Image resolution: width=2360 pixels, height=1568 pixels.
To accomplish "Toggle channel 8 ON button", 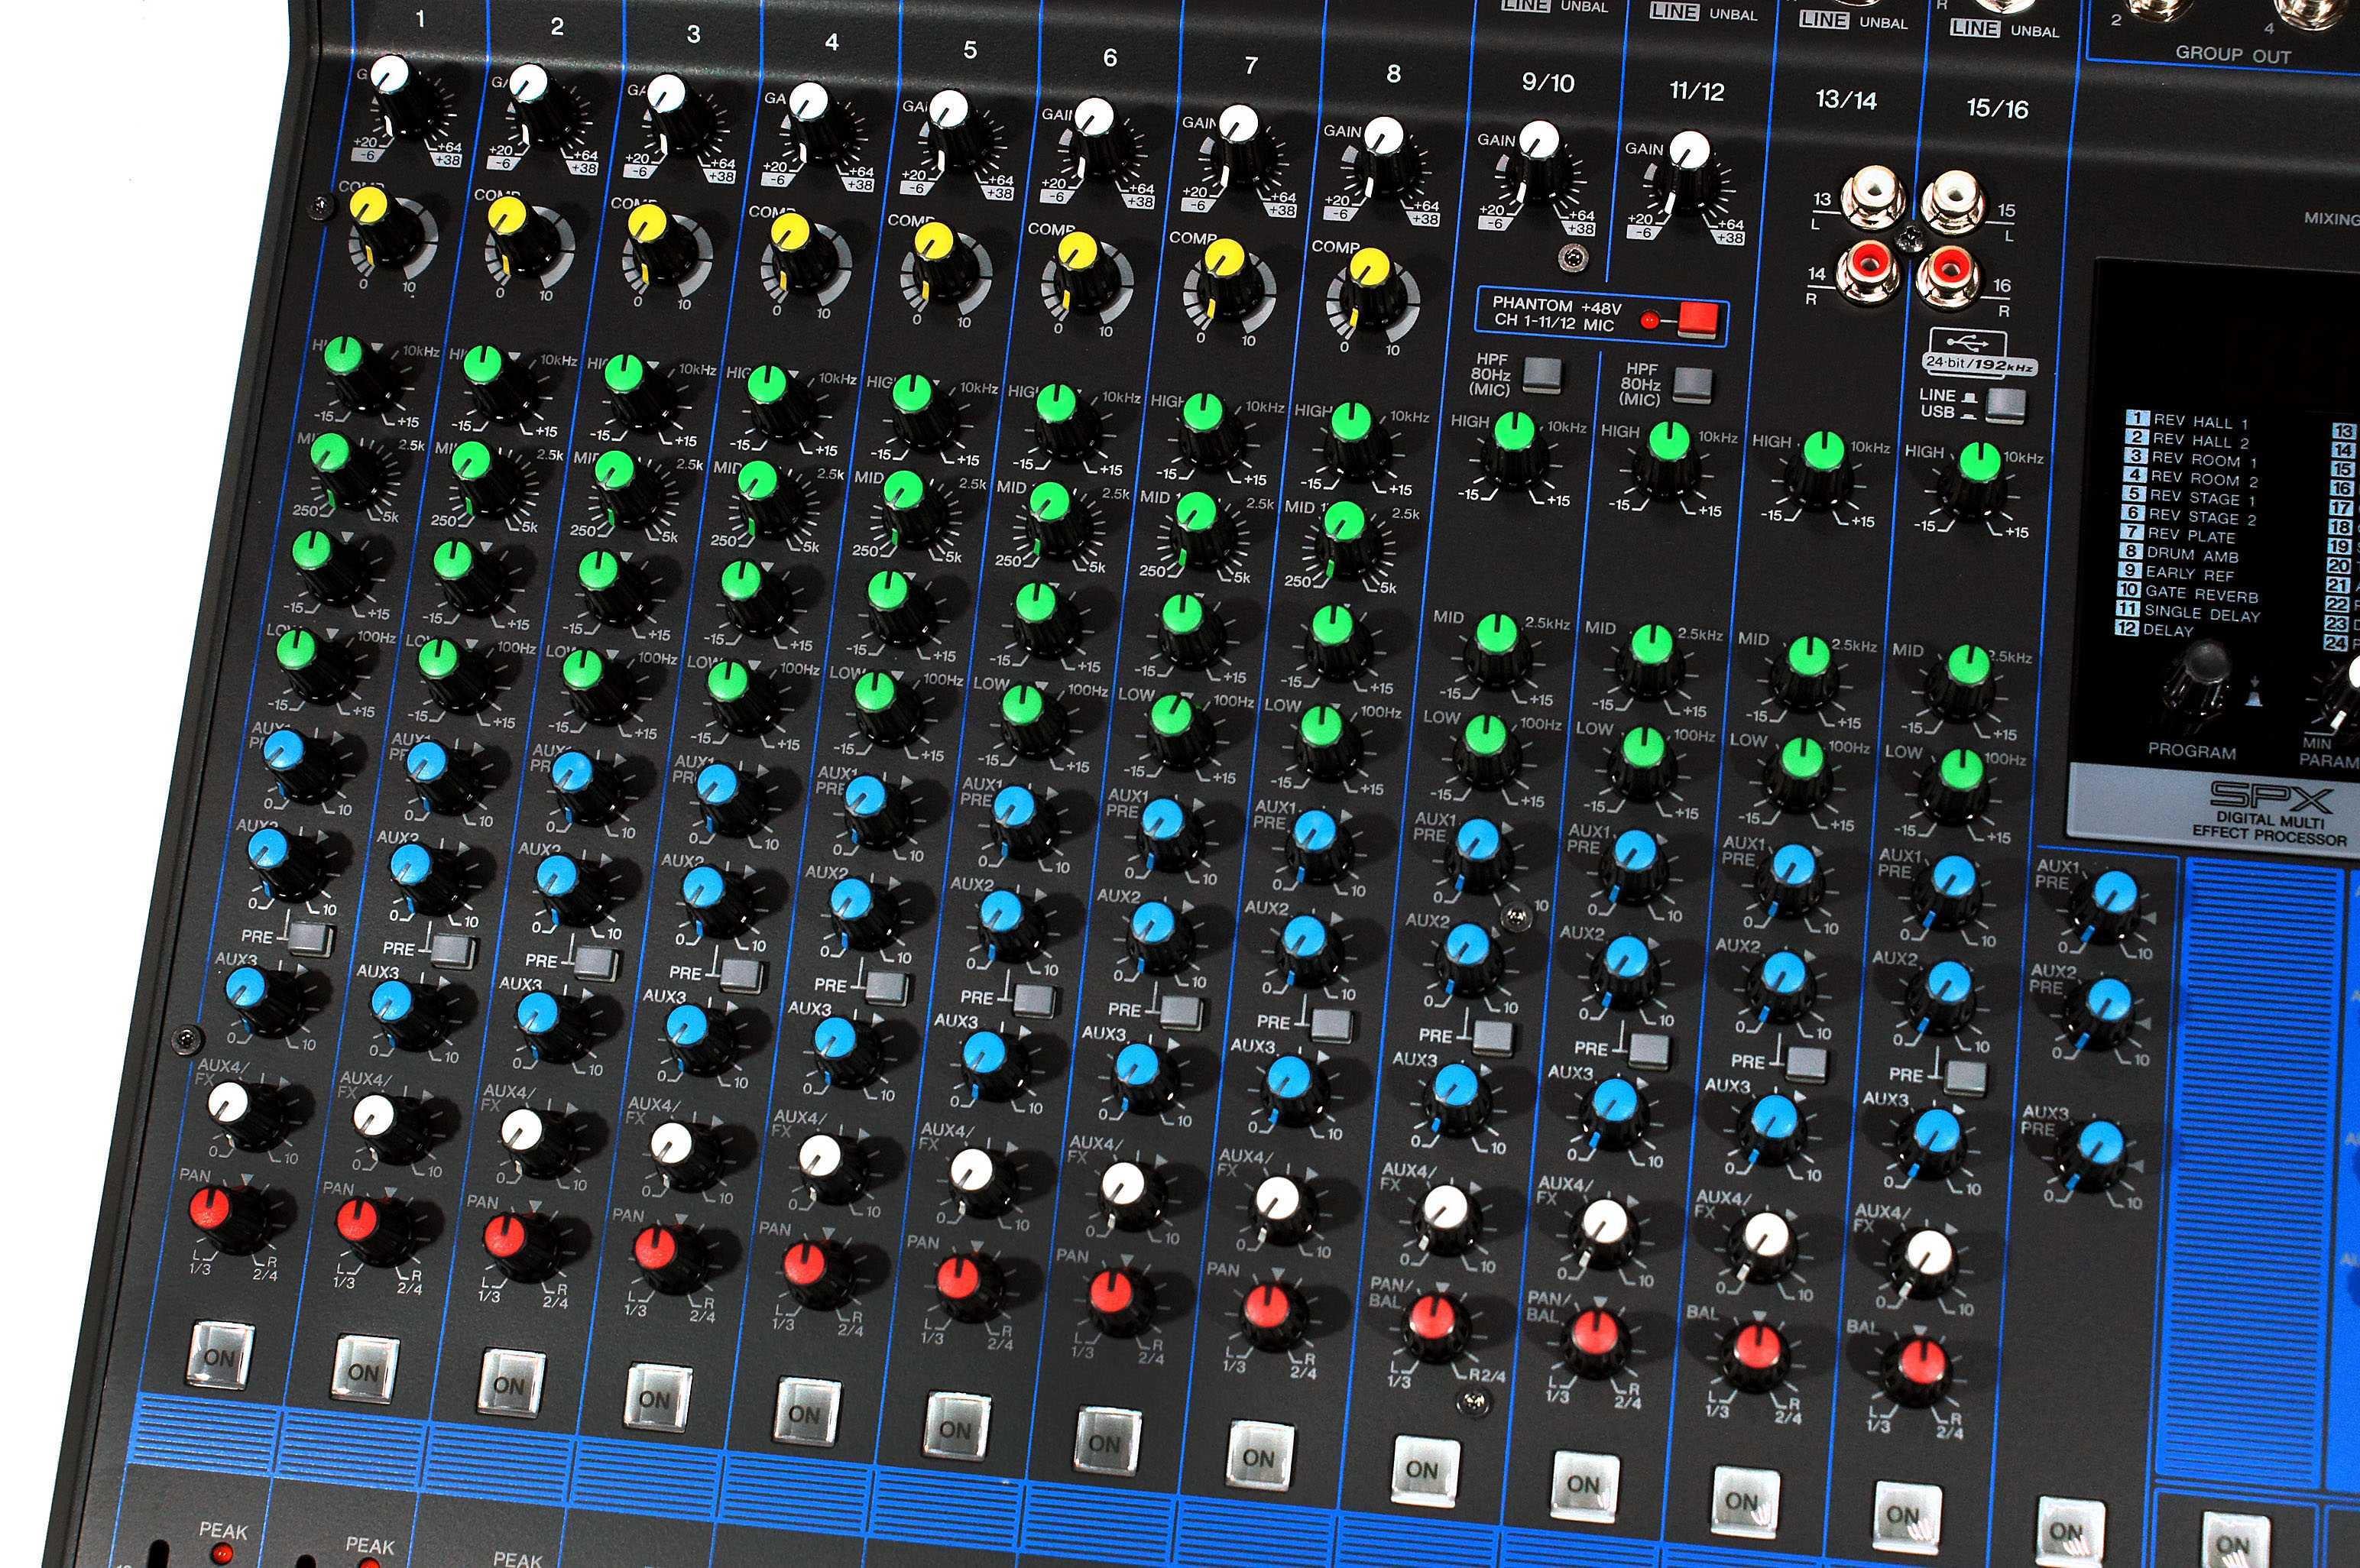I will 1259,1457.
